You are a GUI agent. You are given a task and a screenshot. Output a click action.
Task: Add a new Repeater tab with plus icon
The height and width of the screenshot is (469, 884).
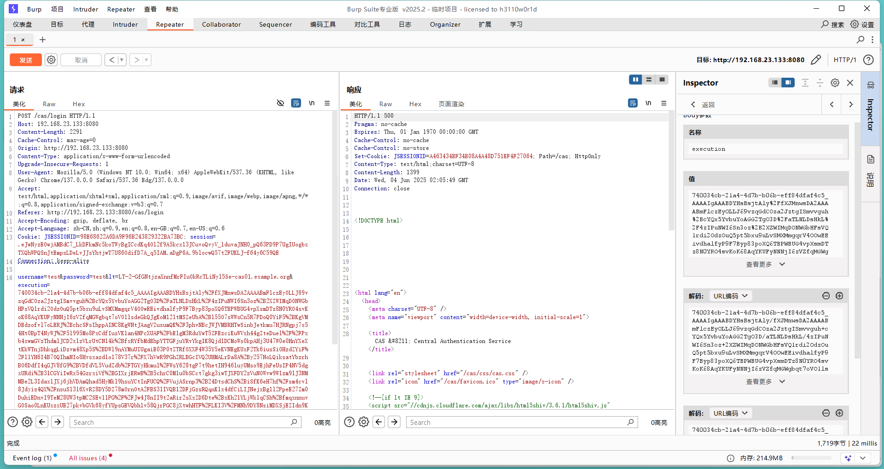(42, 40)
